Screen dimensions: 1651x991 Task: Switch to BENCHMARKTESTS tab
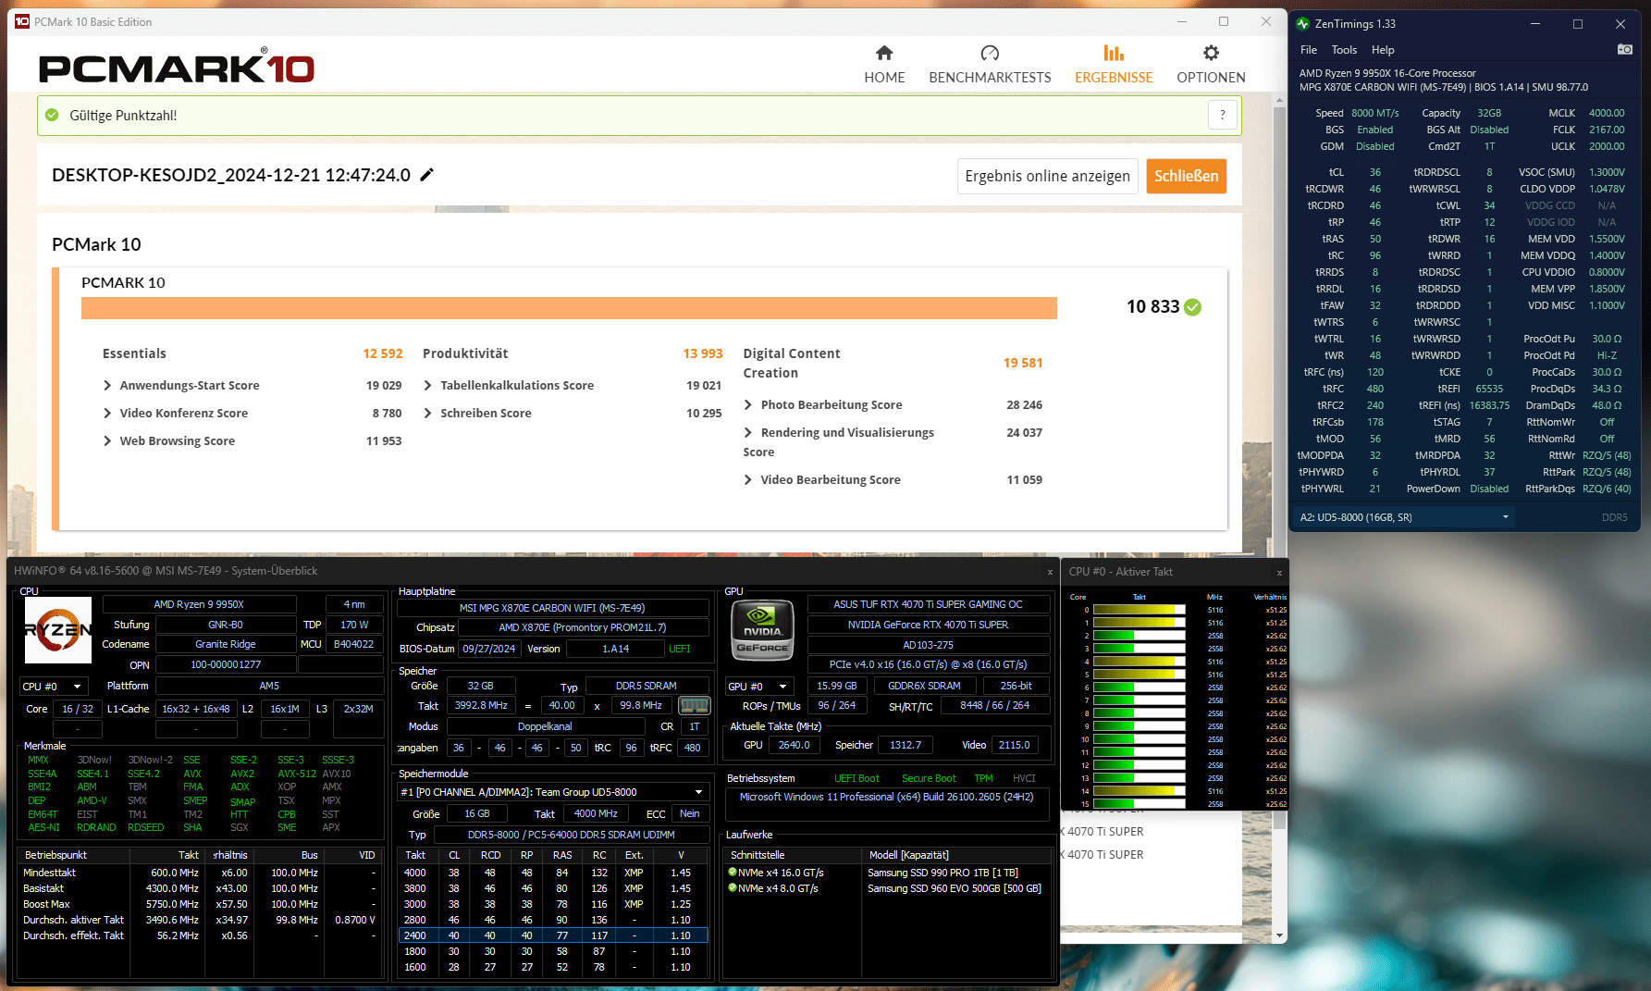(x=990, y=65)
